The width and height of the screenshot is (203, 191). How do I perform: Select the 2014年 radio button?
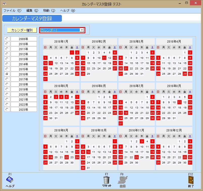click(7, 64)
